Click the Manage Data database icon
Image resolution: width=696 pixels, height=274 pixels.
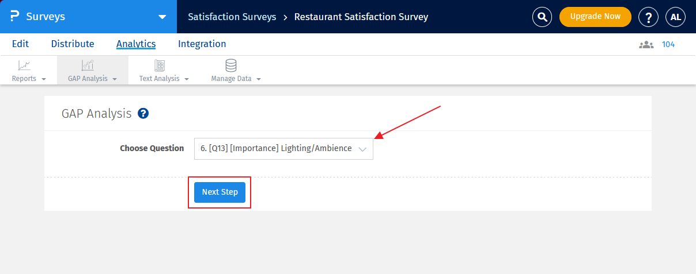(x=231, y=65)
